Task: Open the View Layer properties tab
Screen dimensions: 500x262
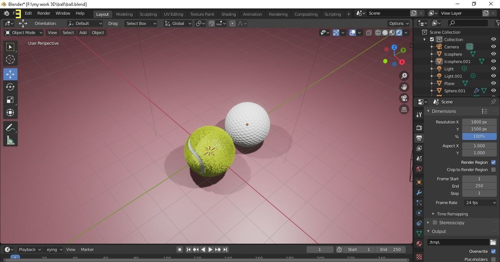Action: point(419,148)
